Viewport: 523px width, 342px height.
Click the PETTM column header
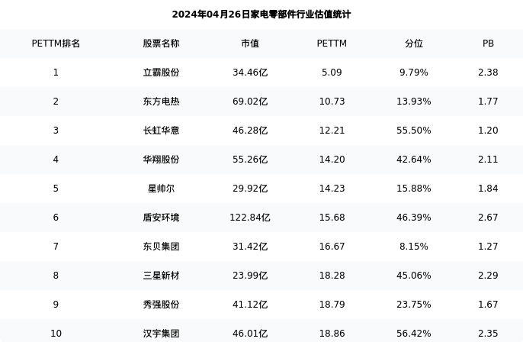[332, 44]
